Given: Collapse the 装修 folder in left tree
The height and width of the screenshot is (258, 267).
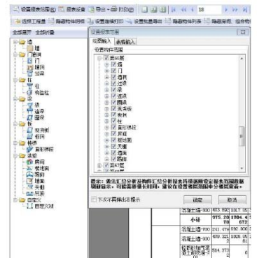Looking at the screenshot, I should tap(15, 155).
